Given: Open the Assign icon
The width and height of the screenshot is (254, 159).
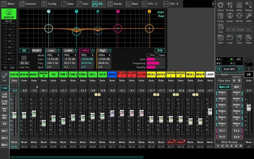Looking at the screenshot, I should coord(230,17).
